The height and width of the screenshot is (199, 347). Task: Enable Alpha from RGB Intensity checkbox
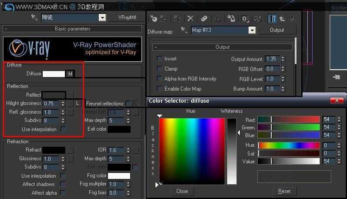(159, 78)
